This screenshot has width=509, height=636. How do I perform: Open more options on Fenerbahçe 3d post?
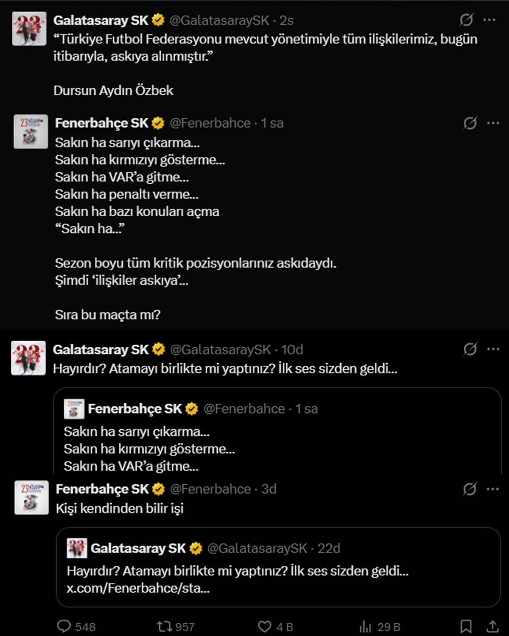[493, 489]
